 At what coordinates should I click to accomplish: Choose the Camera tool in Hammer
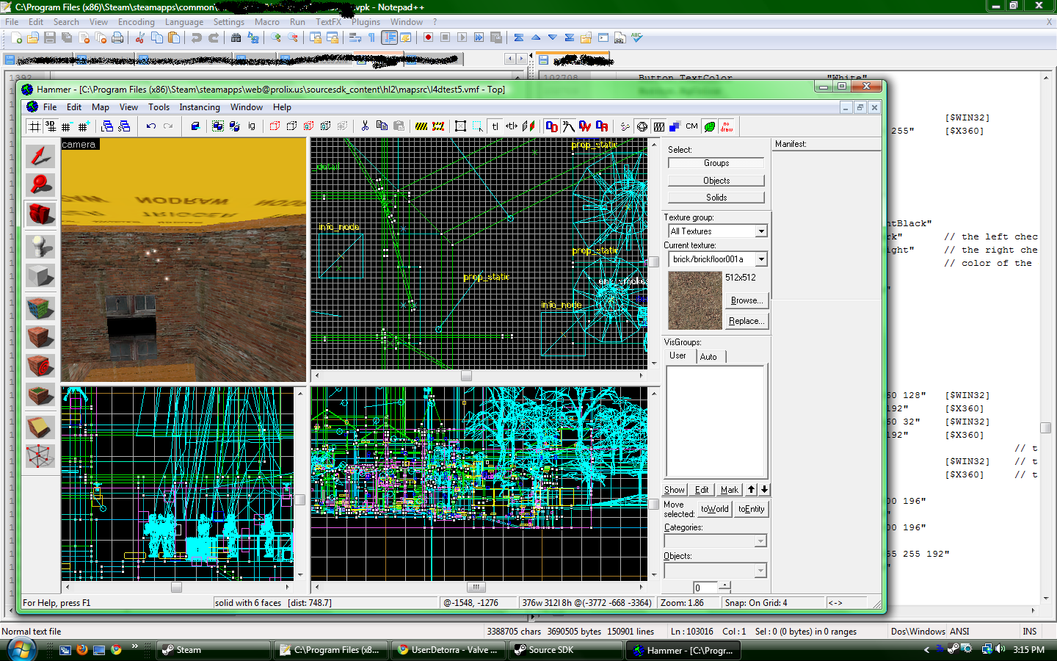pyautogui.click(x=40, y=214)
